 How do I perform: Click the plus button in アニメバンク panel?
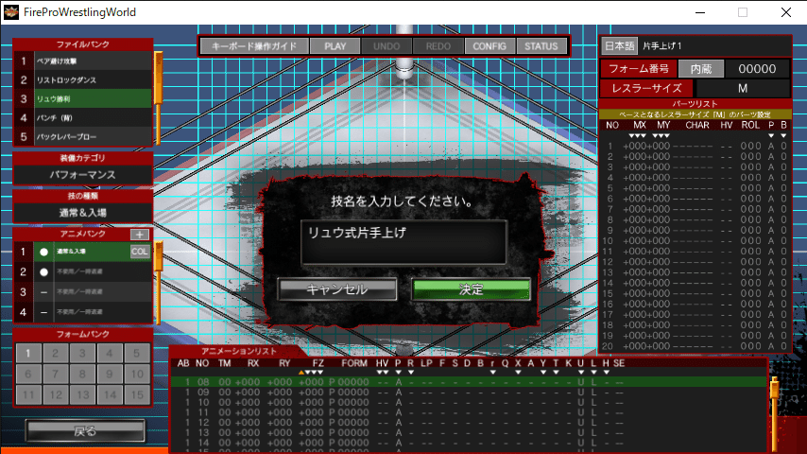[x=140, y=234]
